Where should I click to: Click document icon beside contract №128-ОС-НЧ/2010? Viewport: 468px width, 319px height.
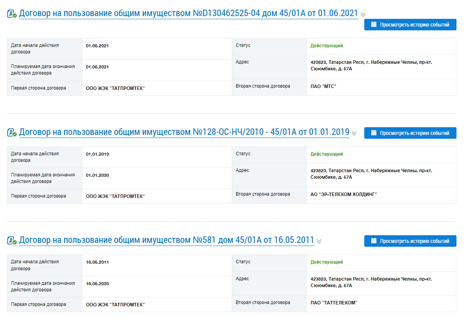pyautogui.click(x=12, y=133)
